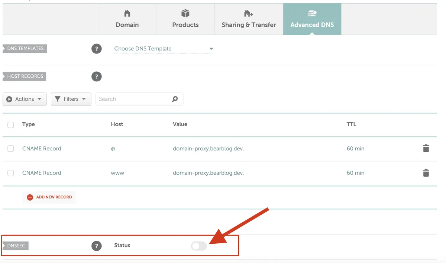Click the house icon on the Domain tab
446x263 pixels.
pos(127,14)
